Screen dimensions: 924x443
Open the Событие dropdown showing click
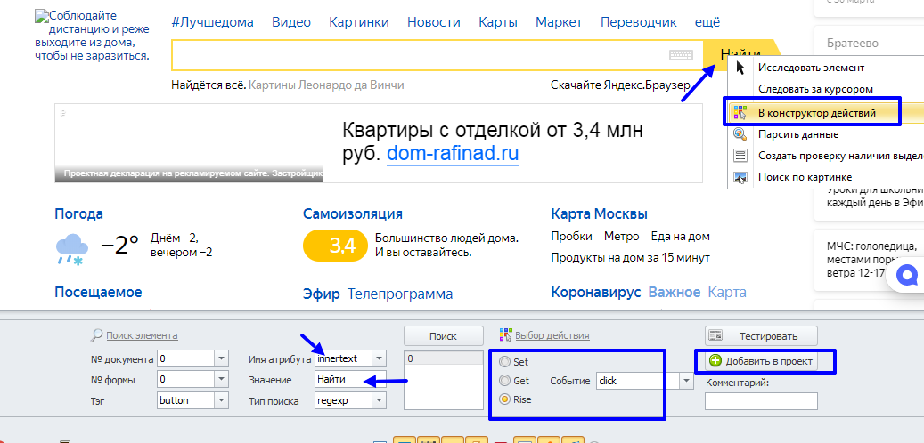pos(686,381)
